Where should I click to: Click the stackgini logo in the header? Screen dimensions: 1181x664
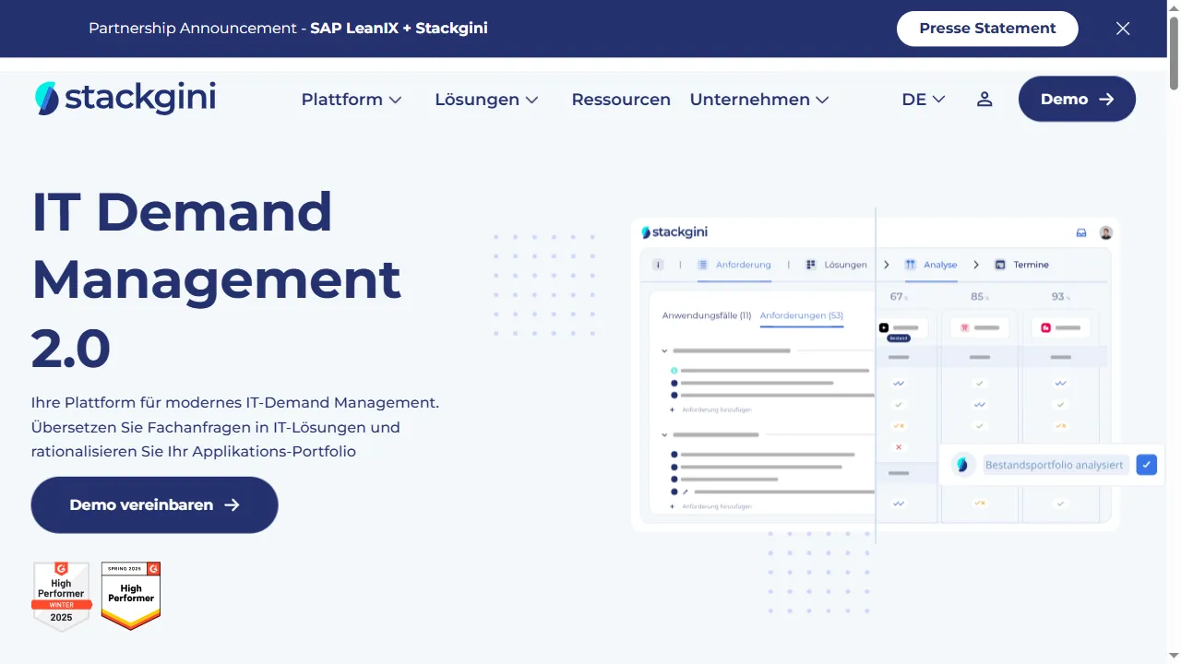point(125,97)
